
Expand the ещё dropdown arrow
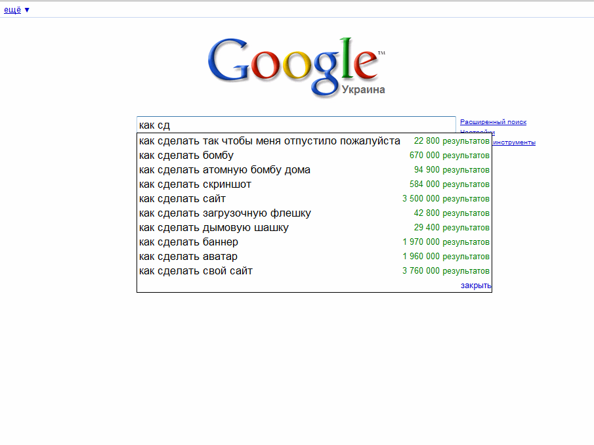(x=27, y=11)
